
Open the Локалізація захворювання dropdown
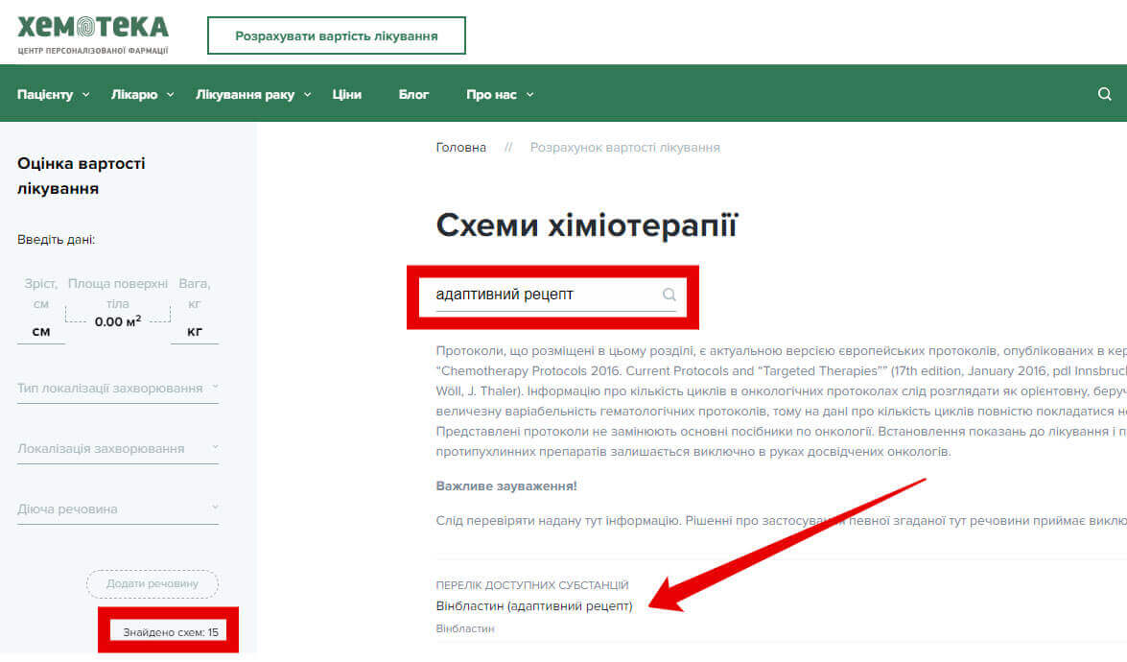[x=117, y=447]
